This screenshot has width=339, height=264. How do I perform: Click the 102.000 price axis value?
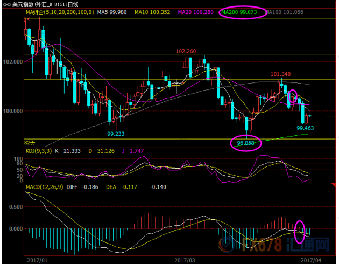(13, 62)
